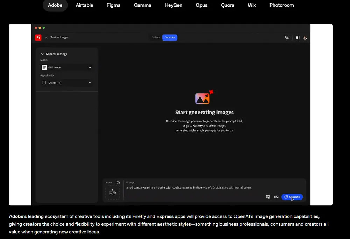
Task: Open the apps grid icon
Action: (x=297, y=37)
